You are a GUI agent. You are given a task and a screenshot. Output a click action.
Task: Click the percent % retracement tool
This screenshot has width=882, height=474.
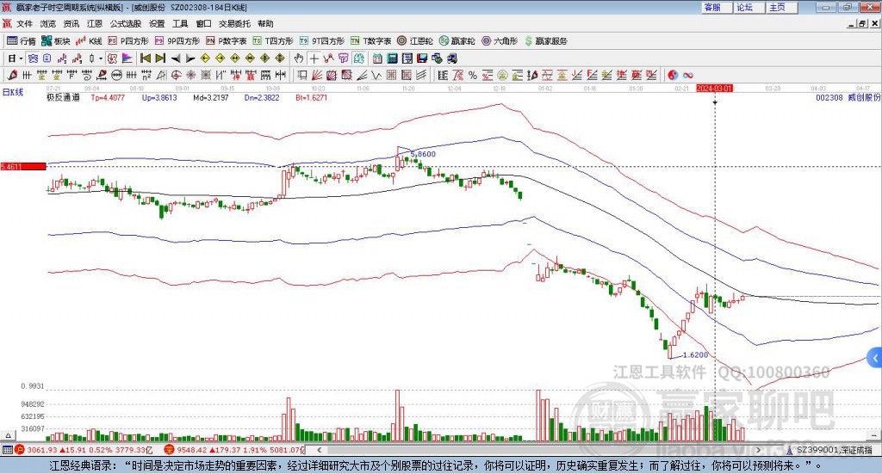point(473,75)
